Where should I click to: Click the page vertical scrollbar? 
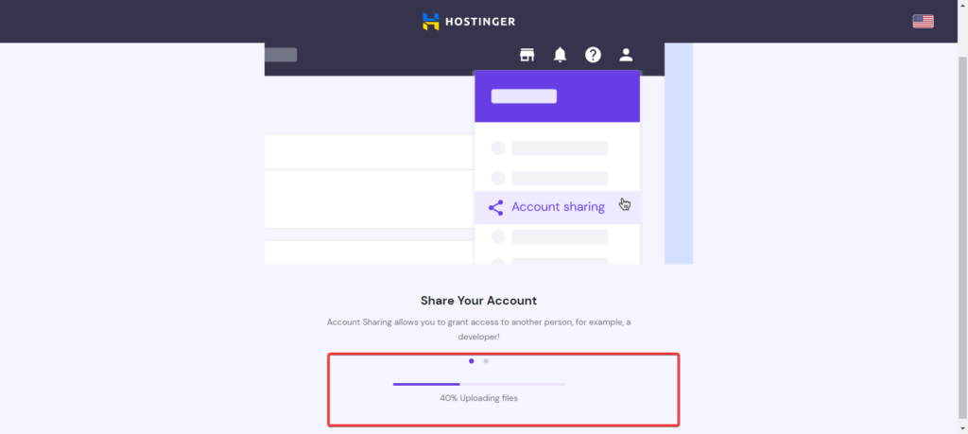962,234
